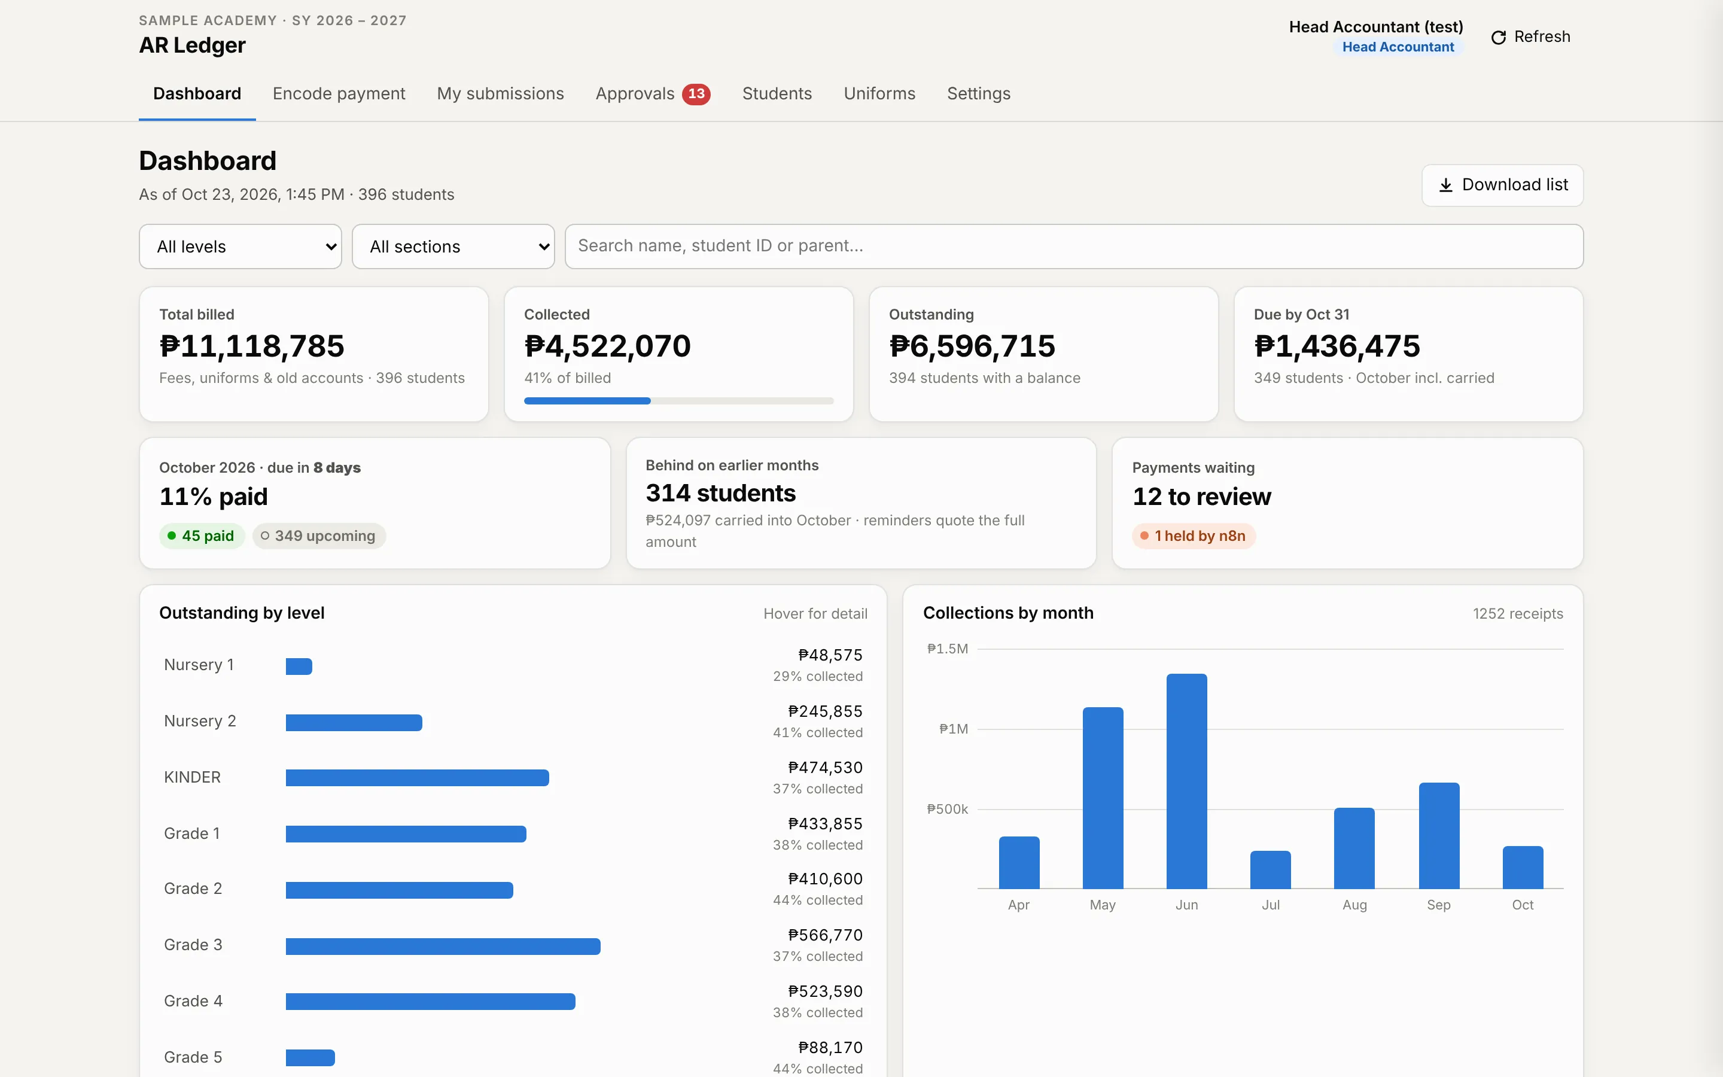Image resolution: width=1723 pixels, height=1077 pixels.
Task: Click the Download list button
Action: click(x=1502, y=185)
